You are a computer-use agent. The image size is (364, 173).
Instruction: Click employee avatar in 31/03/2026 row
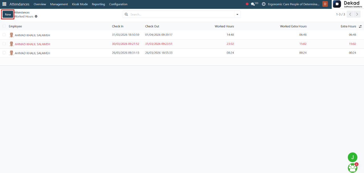(x=11, y=35)
